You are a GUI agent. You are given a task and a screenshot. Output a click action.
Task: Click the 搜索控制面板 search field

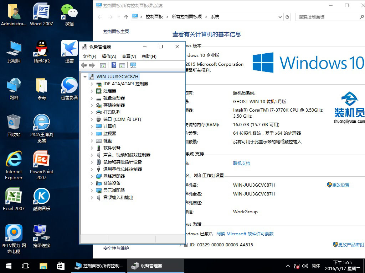pos(326,17)
